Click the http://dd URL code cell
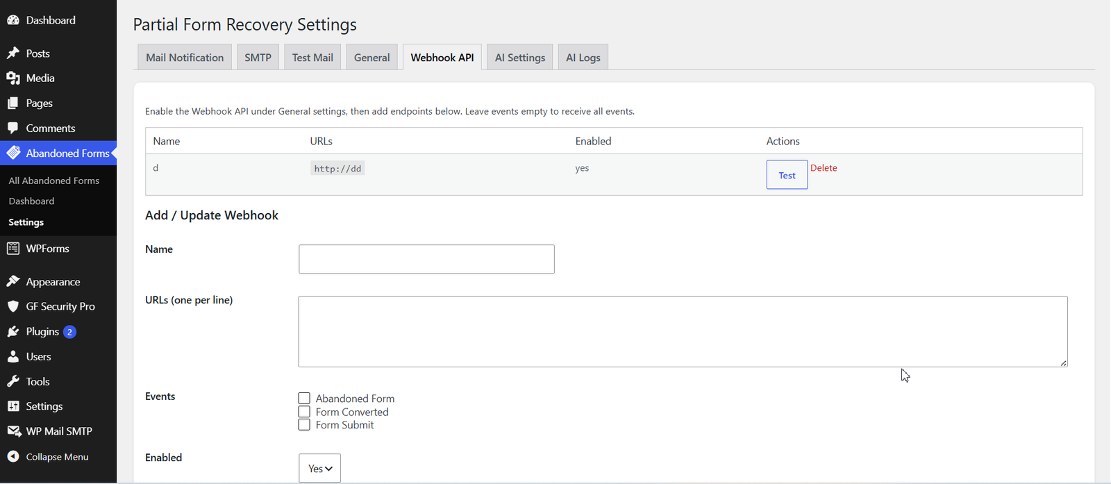The height and width of the screenshot is (484, 1111). click(x=337, y=169)
